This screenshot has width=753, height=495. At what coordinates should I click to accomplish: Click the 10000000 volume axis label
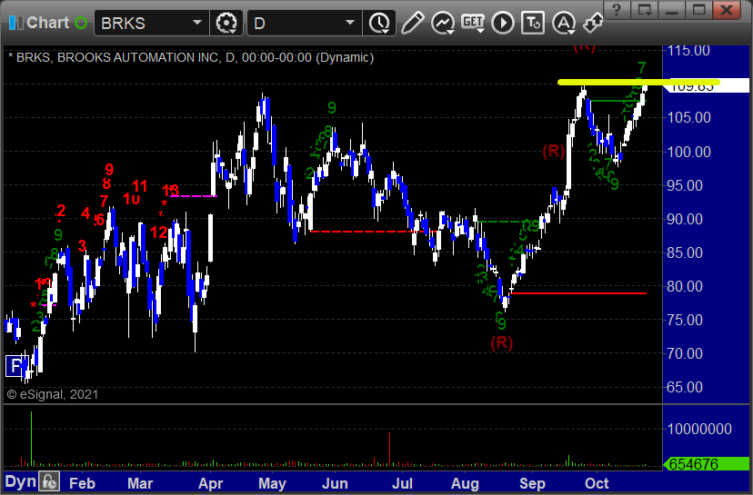pyautogui.click(x=699, y=429)
